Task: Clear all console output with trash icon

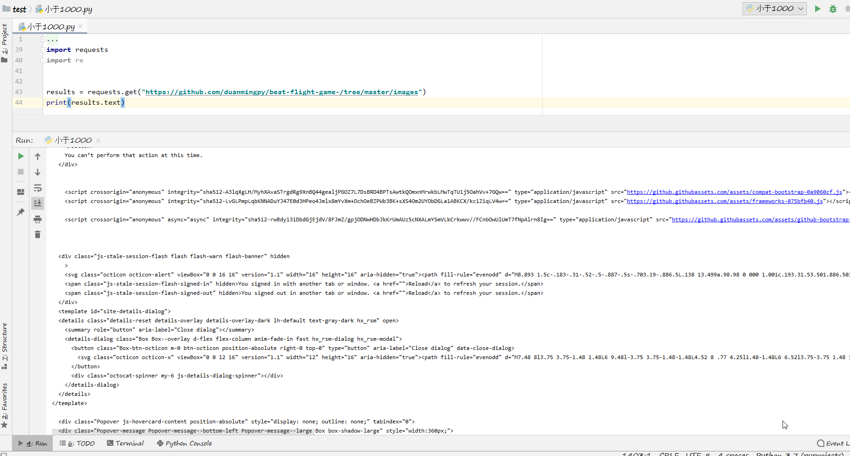Action: (38, 235)
